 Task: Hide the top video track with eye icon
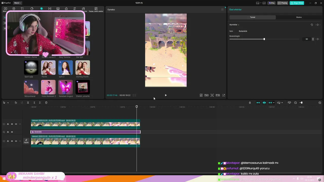tap(12, 124)
